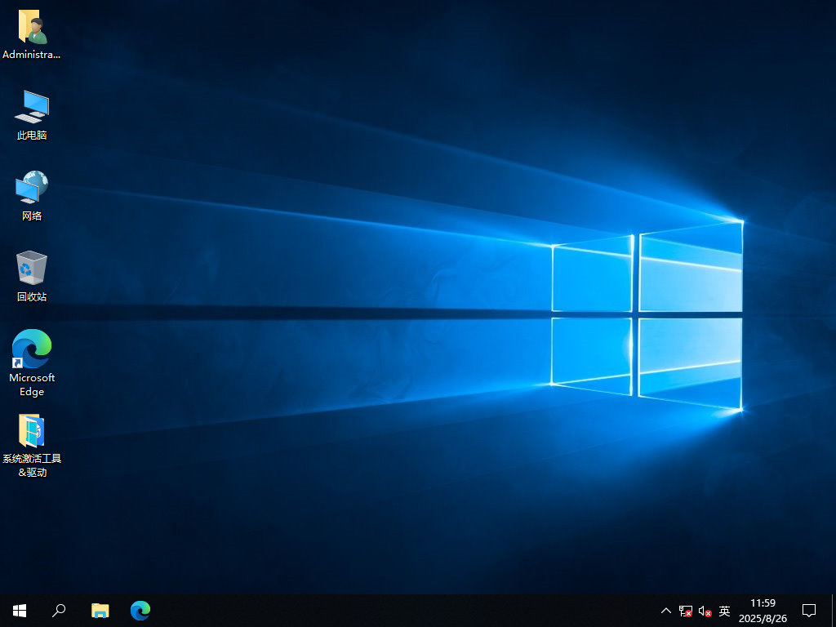Switch input method via the 英 indicator

click(723, 611)
